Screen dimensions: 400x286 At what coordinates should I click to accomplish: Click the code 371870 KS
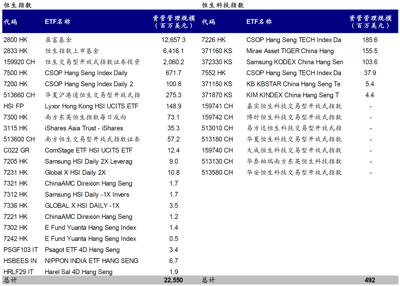point(217,95)
